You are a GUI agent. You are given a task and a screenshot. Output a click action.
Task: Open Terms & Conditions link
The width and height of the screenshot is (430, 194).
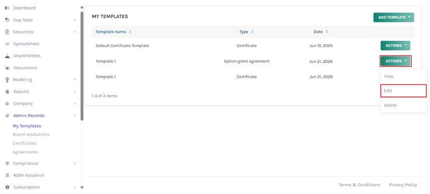(x=359, y=185)
